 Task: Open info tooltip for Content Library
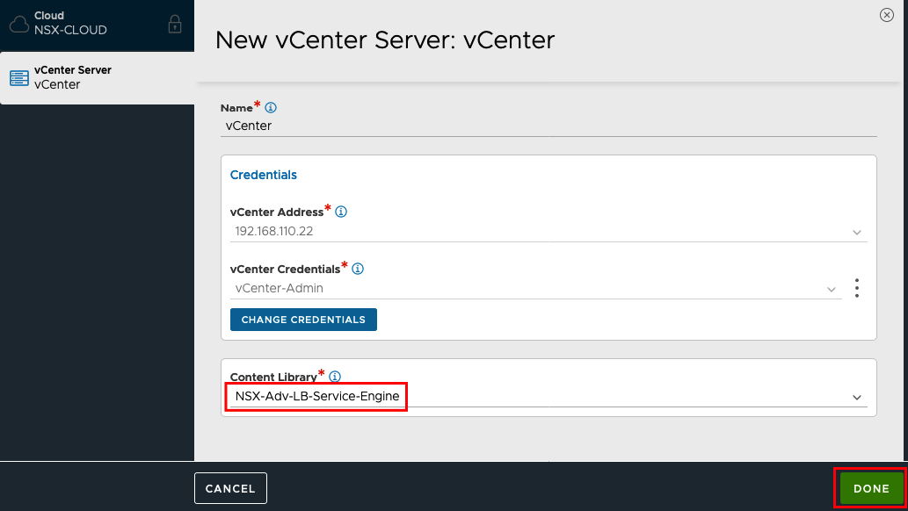click(x=335, y=377)
